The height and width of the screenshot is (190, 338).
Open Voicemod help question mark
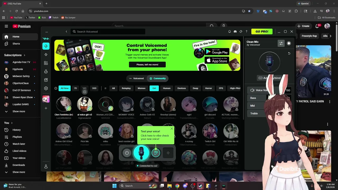tap(246, 32)
